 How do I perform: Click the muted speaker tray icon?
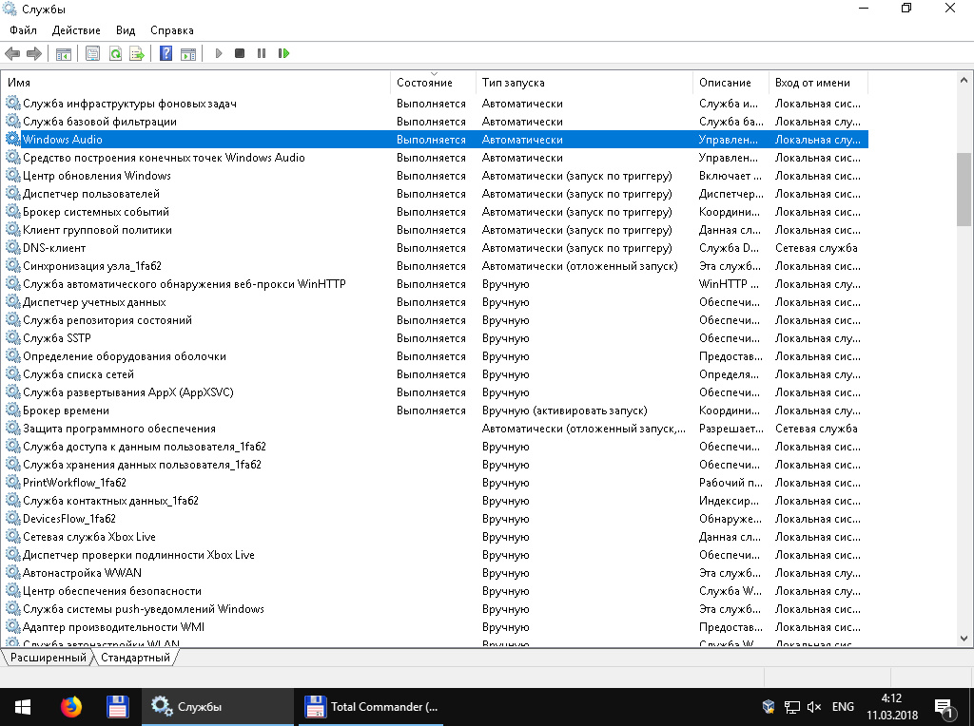pos(814,707)
